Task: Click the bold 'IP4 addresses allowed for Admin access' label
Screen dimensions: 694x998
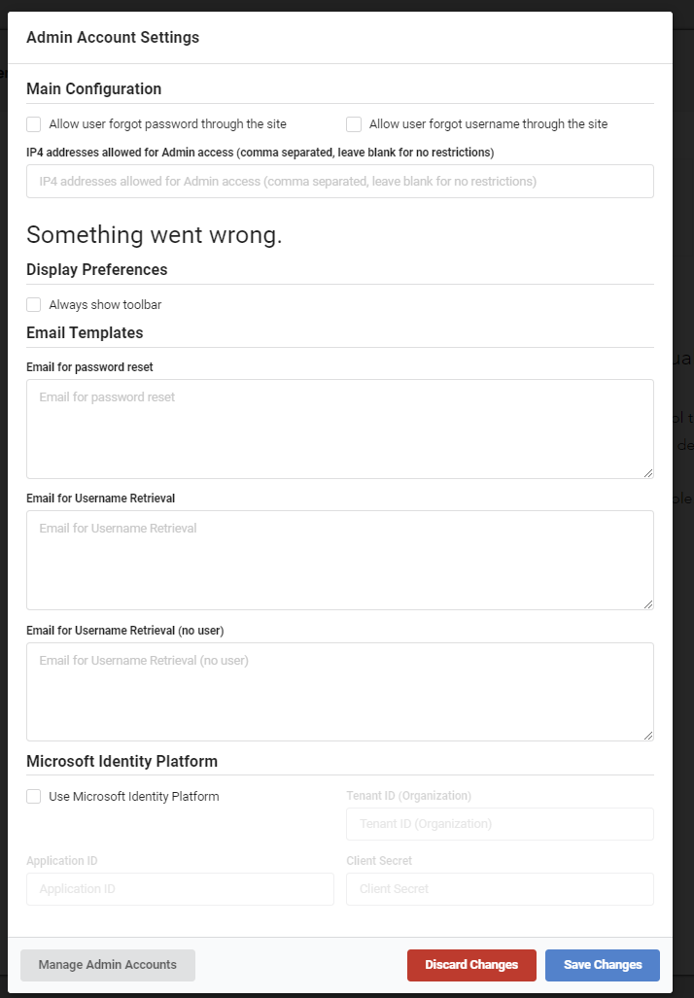Action: click(x=260, y=153)
